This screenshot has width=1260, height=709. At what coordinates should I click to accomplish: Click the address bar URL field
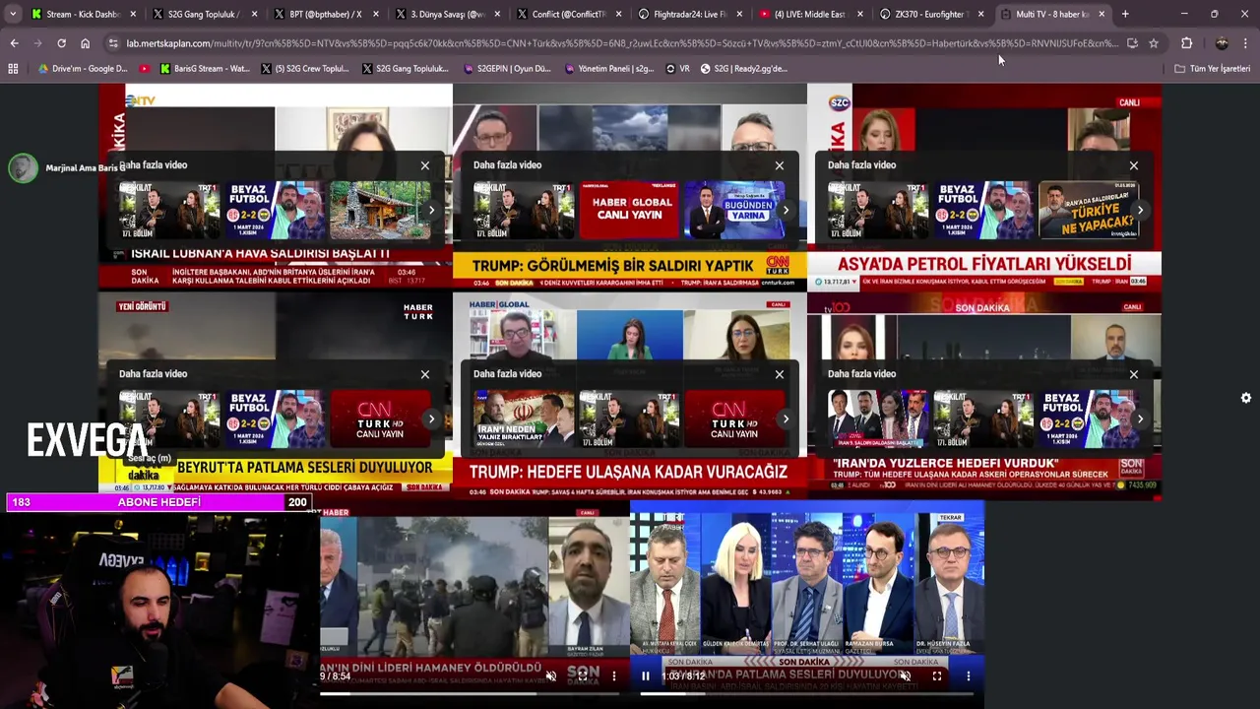click(622, 43)
